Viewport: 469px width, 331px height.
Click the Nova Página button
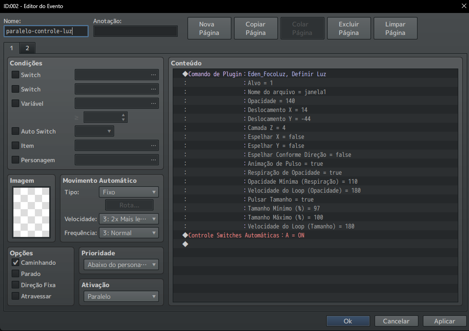209,28
